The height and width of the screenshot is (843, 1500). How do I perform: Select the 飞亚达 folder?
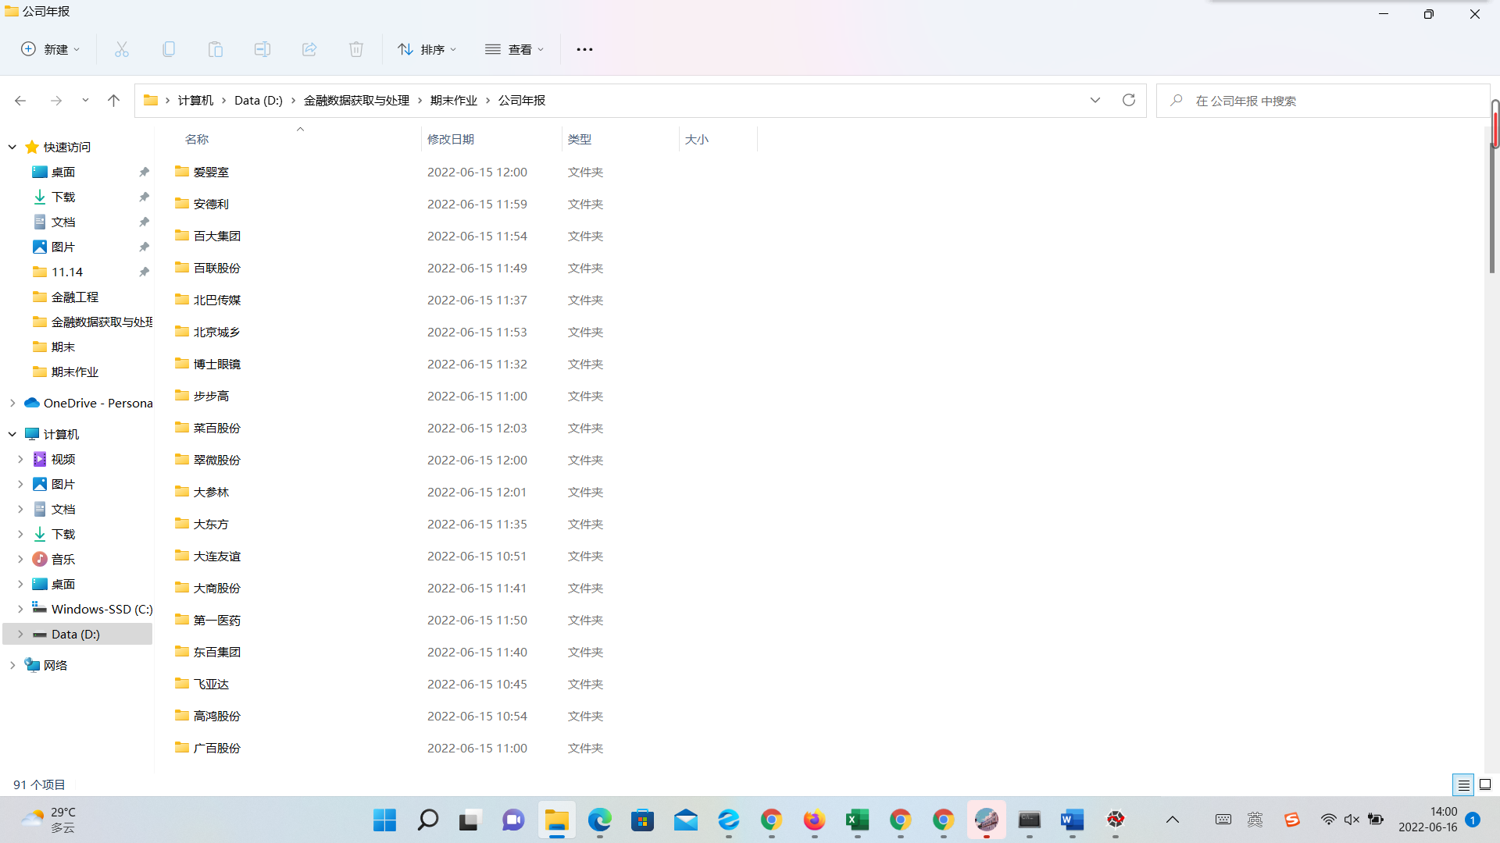211,684
